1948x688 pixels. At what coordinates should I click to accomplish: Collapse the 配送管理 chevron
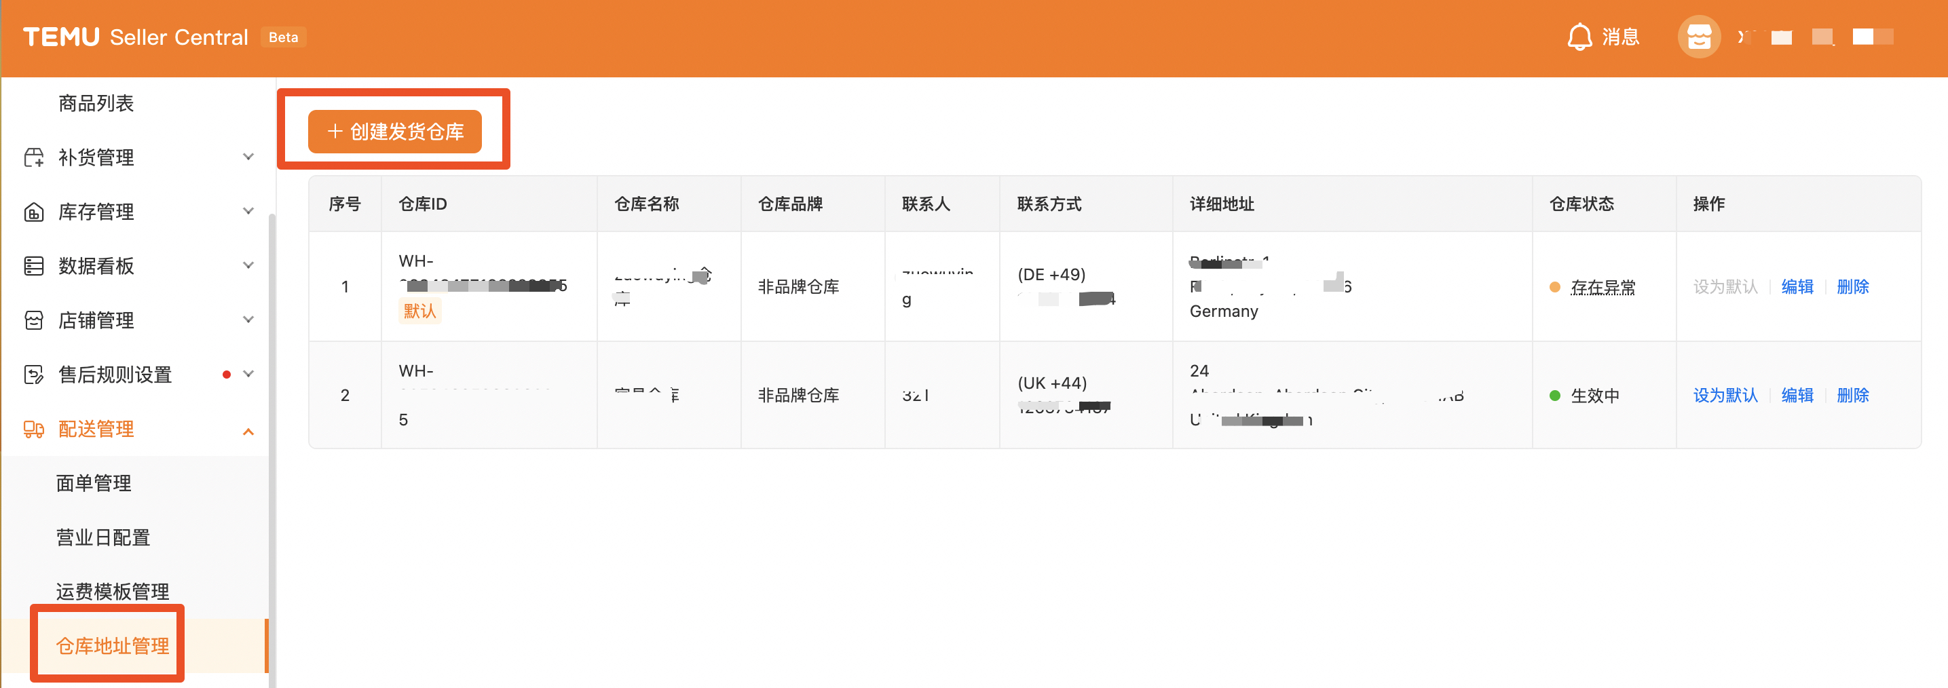(x=248, y=431)
